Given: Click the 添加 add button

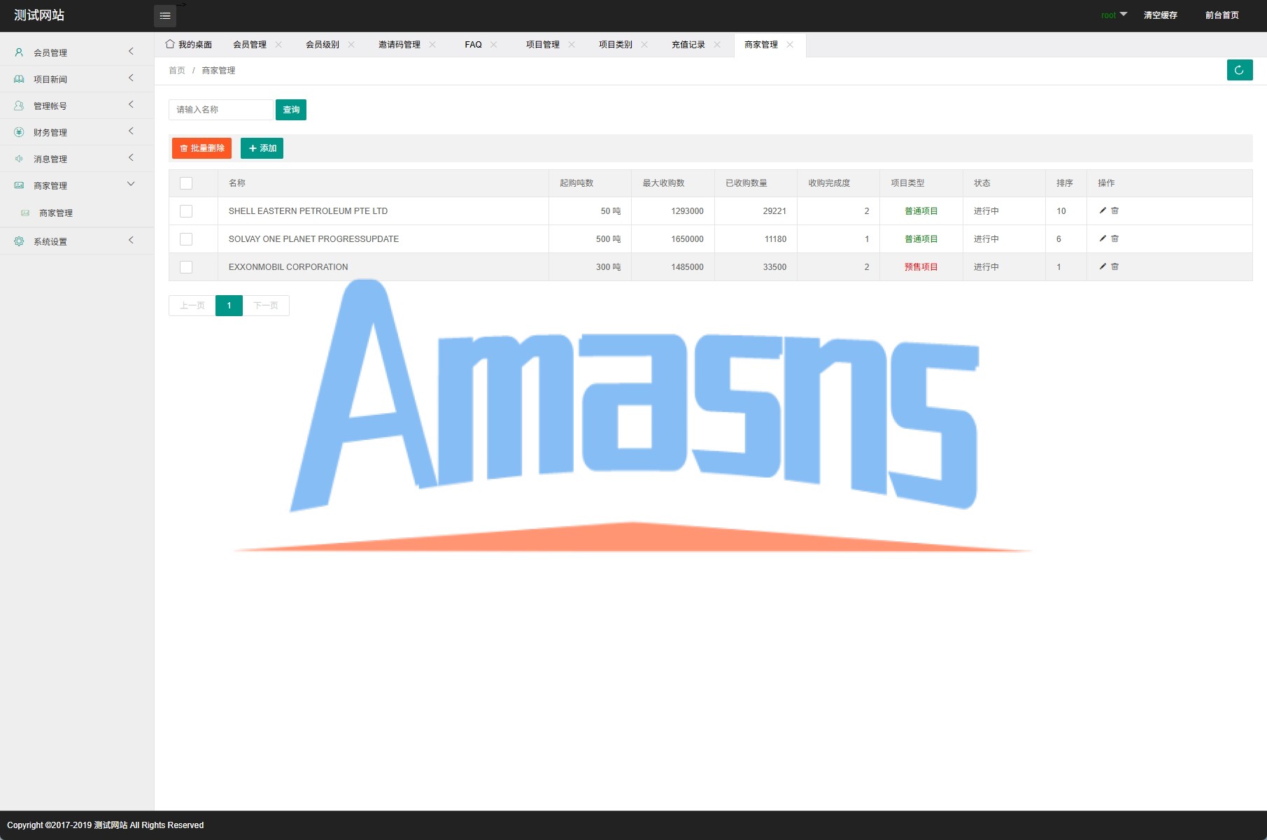Looking at the screenshot, I should tap(262, 148).
